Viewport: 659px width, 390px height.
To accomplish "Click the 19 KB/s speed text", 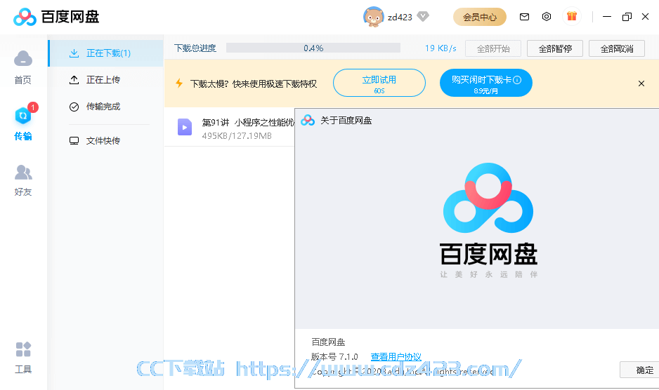I will [x=441, y=48].
